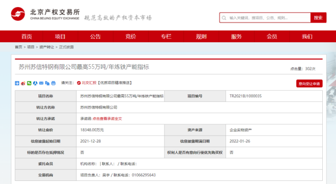Share by email envelope icon
Viewport: 336px width, 184px height.
pyautogui.click(x=41, y=83)
